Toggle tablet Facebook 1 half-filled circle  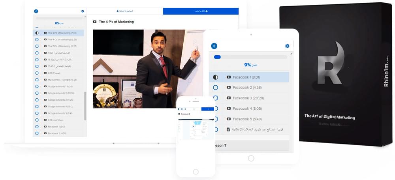[x=215, y=77]
